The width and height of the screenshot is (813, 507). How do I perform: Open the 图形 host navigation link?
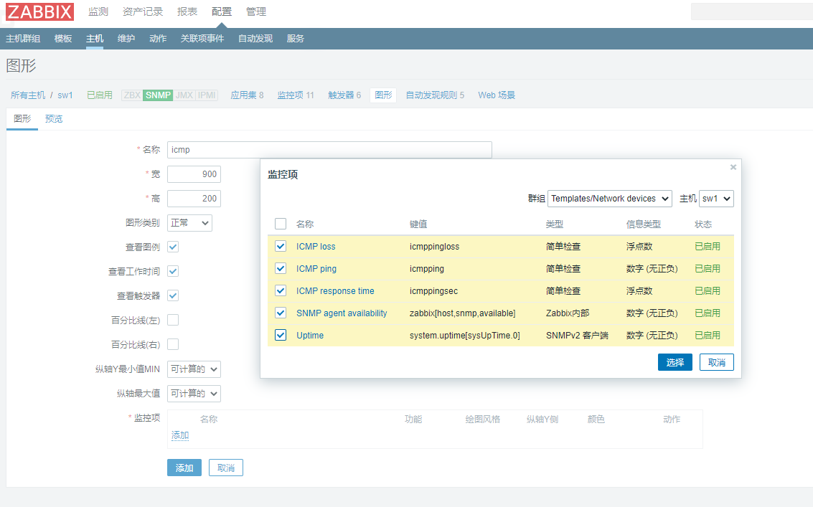coord(383,95)
